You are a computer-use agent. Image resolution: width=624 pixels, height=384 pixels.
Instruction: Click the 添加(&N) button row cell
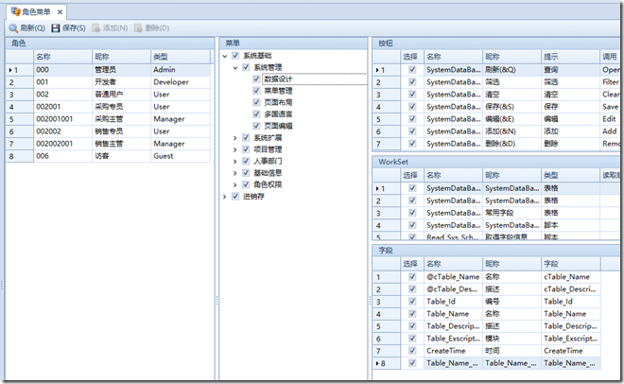[x=511, y=131]
